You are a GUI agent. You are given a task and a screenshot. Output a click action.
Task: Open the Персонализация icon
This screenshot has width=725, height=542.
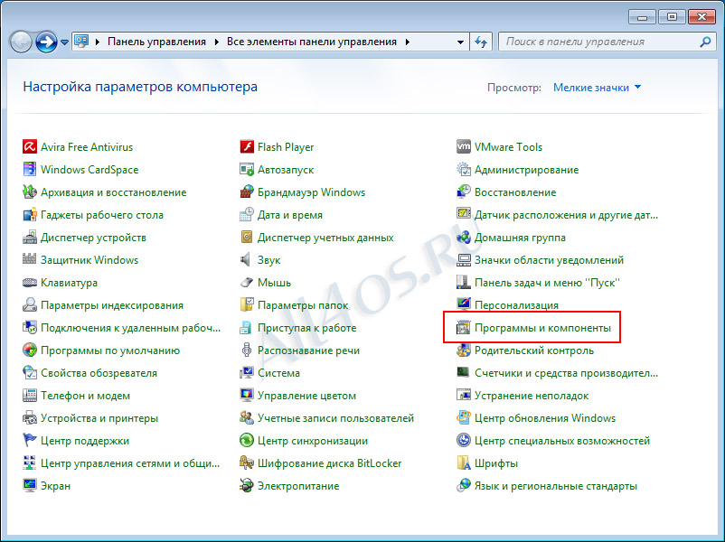point(464,305)
